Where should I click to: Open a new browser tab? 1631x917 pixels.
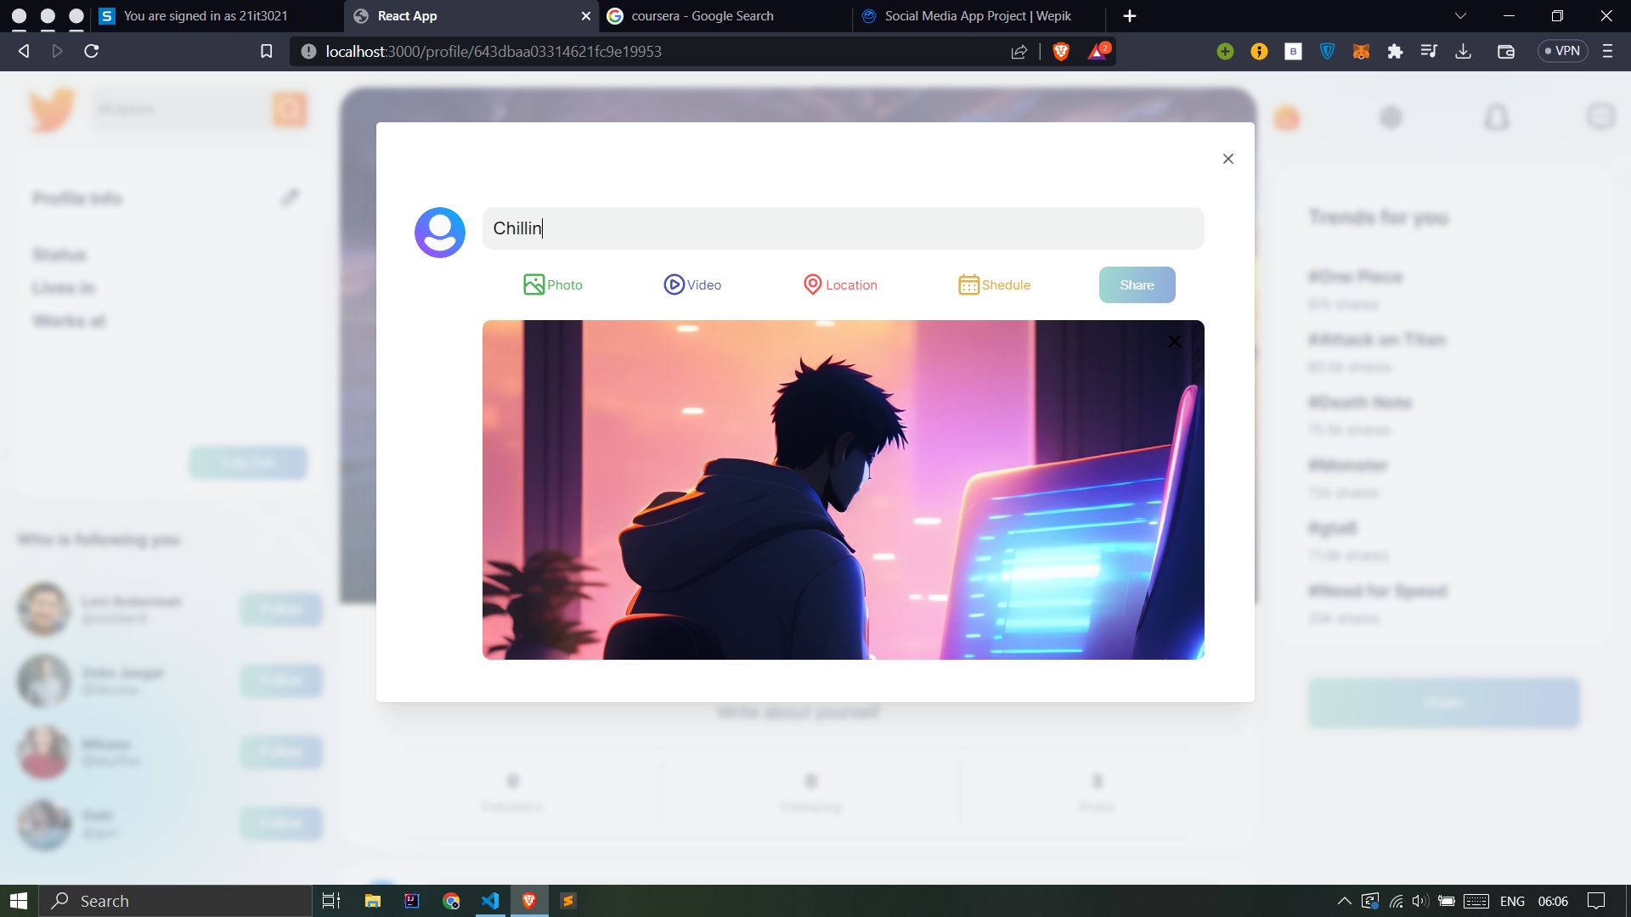[1129, 16]
